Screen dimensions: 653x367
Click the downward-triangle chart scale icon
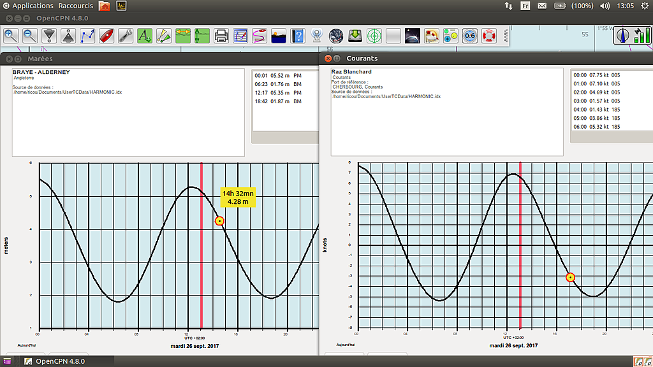[49, 36]
